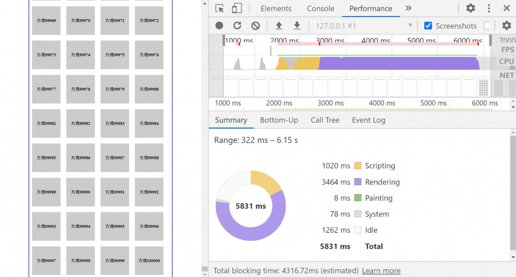The width and height of the screenshot is (516, 277).
Task: Click the Summary pane vertical scrollbar
Action: coord(513,193)
